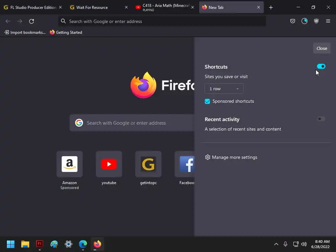Show hidden system tray icons

pyautogui.click(x=276, y=244)
